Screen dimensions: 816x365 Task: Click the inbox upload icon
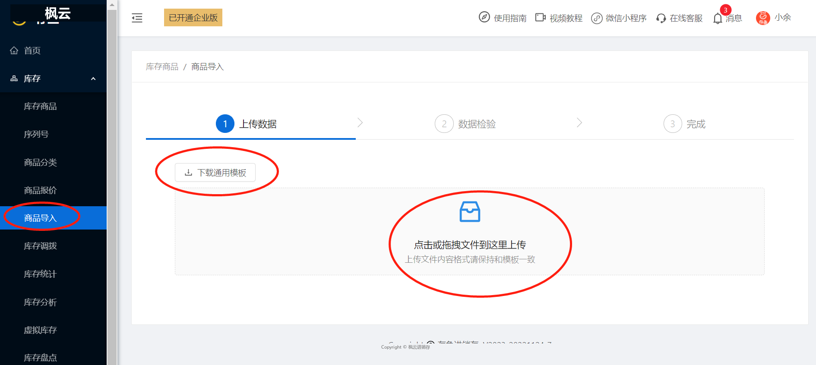(470, 211)
